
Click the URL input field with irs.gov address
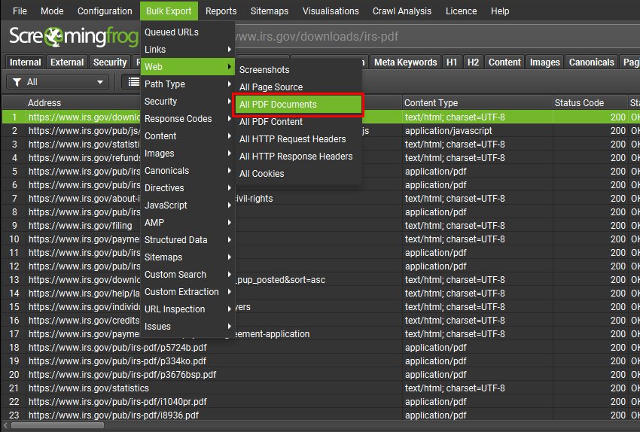point(437,36)
